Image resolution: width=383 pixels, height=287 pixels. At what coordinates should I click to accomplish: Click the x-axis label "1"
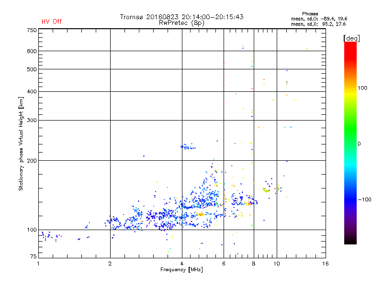(38, 264)
